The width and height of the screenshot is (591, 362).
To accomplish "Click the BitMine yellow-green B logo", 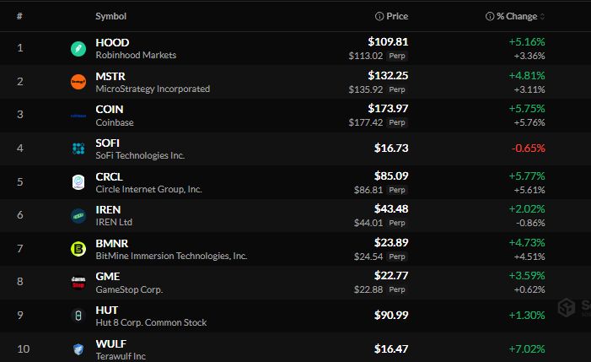I will click(x=78, y=249).
